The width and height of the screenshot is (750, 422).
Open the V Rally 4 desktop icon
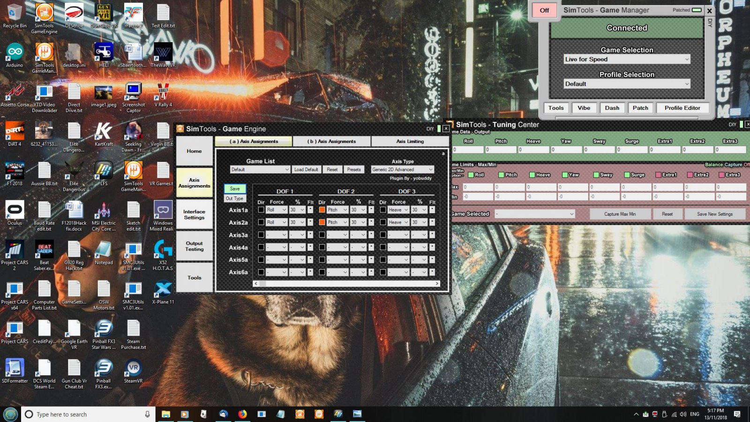163,95
